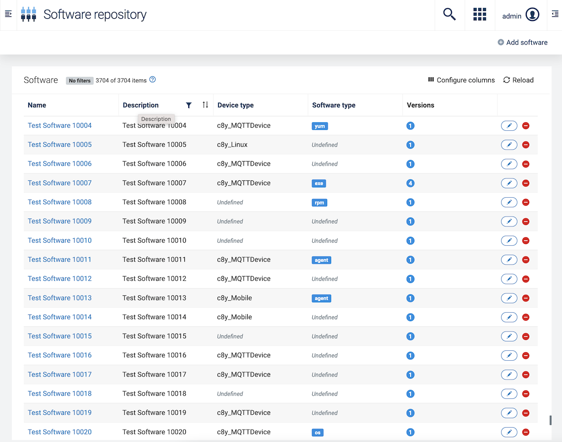Toggle the left navigator menu icon
The height and width of the screenshot is (442, 562).
click(x=8, y=14)
